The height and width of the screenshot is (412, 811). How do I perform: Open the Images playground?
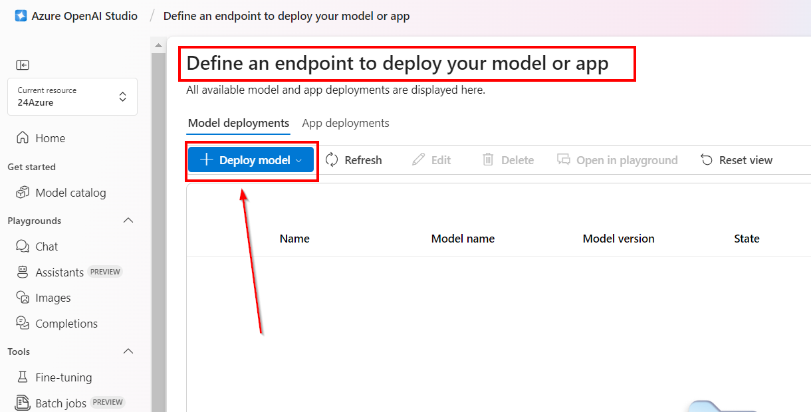pos(53,298)
